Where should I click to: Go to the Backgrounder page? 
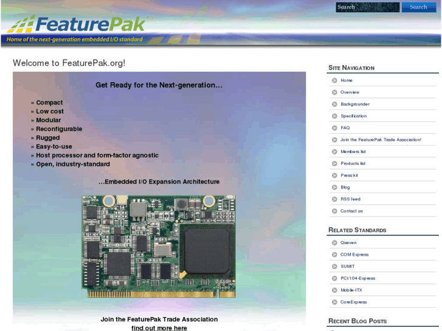[355, 104]
